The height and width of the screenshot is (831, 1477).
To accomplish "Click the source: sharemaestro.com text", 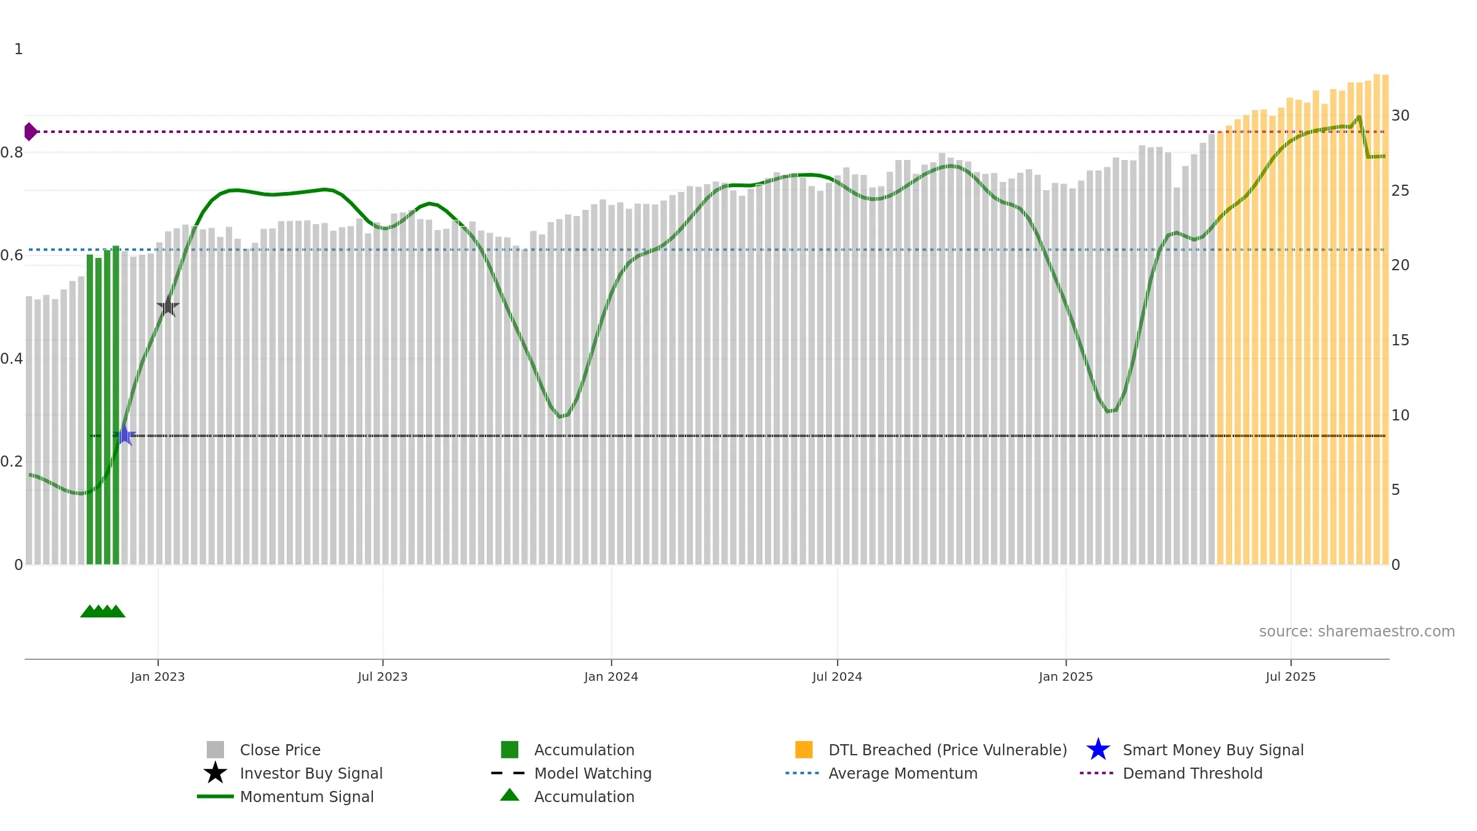I will point(1357,632).
